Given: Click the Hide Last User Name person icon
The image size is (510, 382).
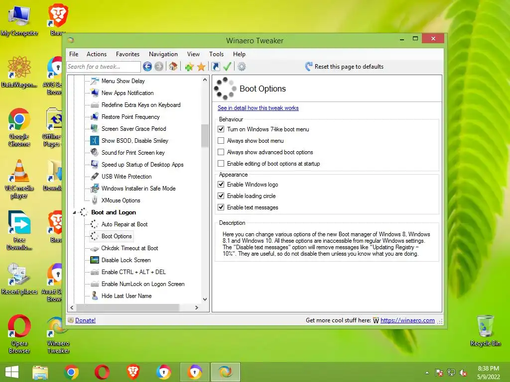Looking at the screenshot, I should [95, 295].
